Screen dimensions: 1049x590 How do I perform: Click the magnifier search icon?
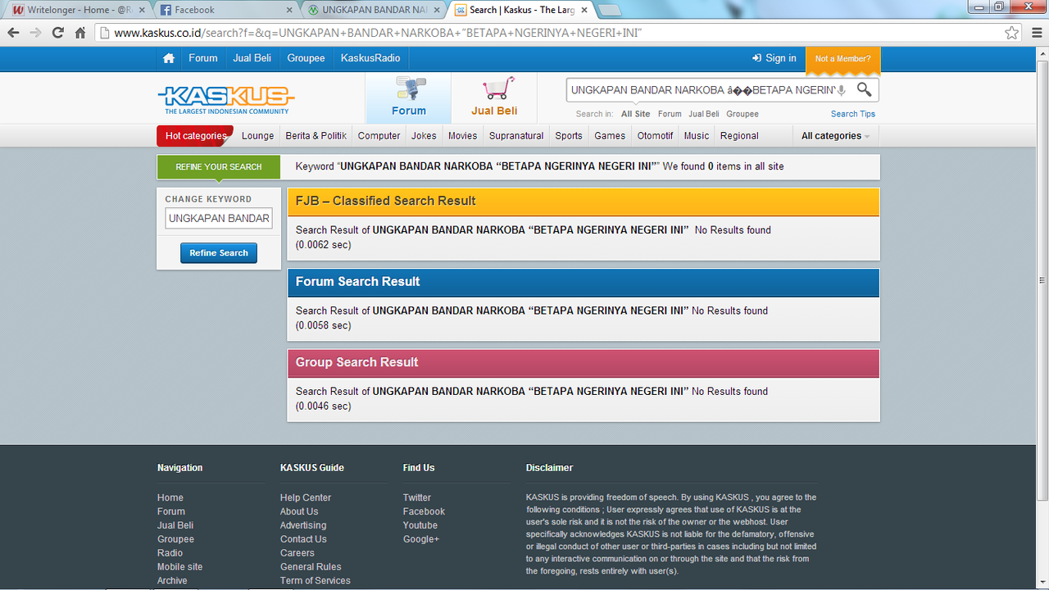(865, 90)
